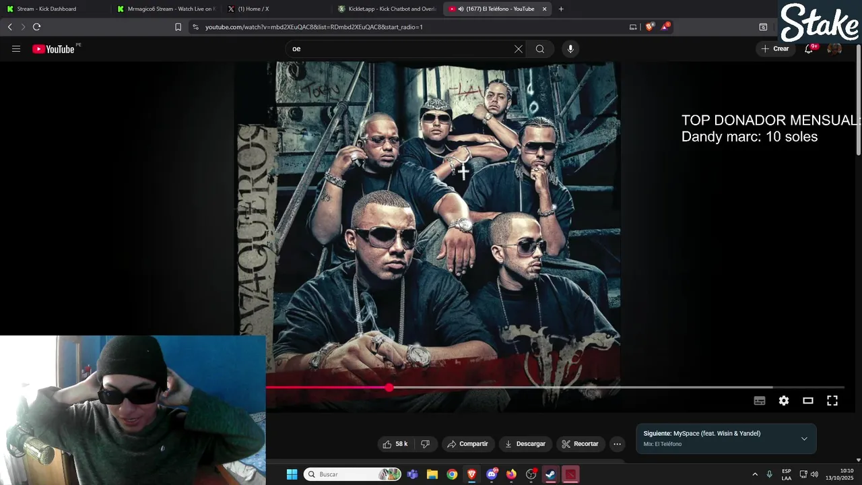Click the address bar URL

[314, 27]
